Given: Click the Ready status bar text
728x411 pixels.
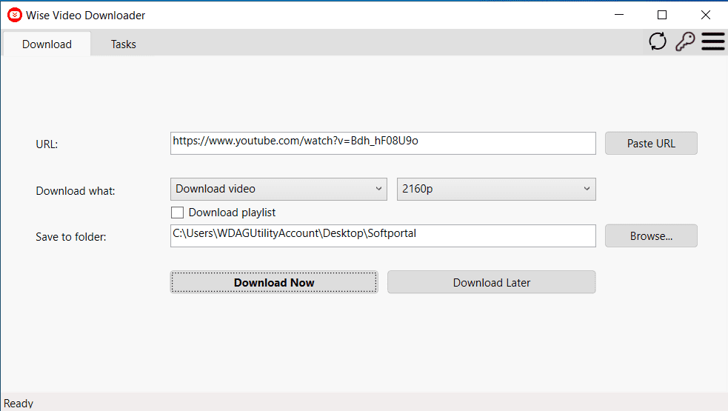Looking at the screenshot, I should coord(19,403).
